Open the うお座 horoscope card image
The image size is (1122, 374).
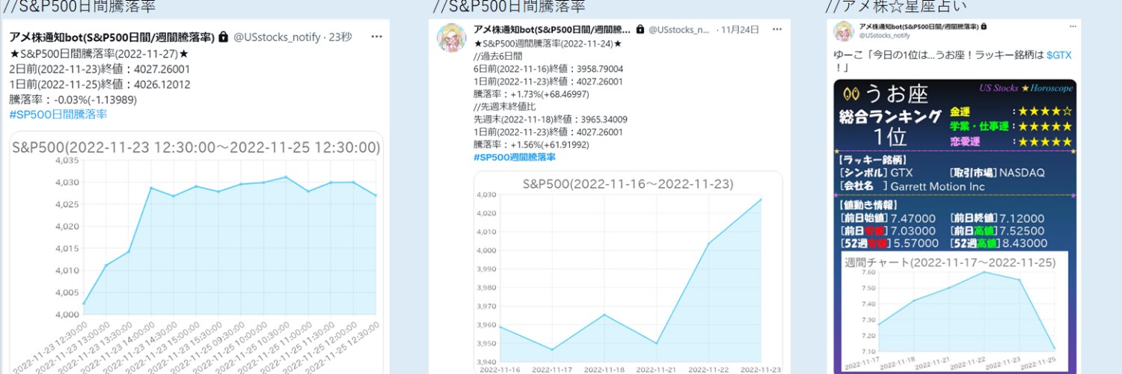(x=955, y=226)
